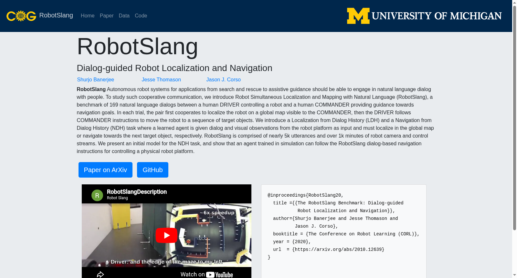Click the video share arrow icon
This screenshot has width=517, height=278.
100,274
